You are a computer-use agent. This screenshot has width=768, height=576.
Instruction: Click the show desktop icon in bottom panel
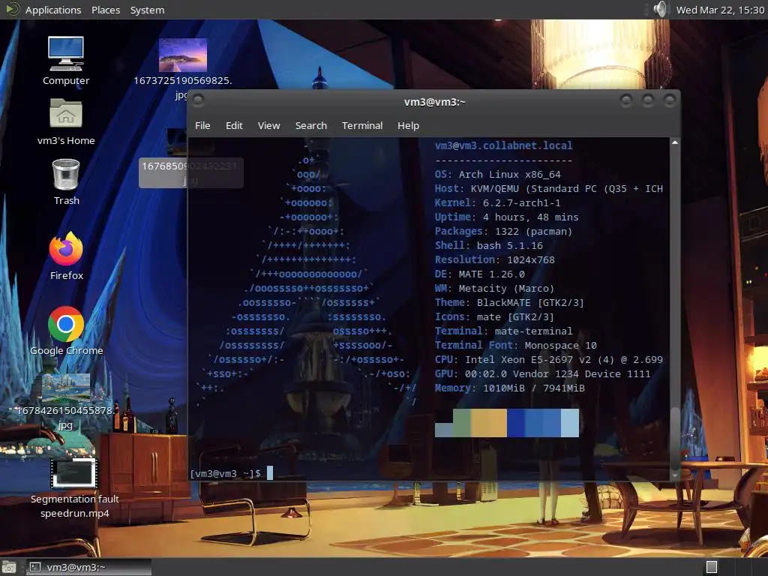tap(9, 567)
